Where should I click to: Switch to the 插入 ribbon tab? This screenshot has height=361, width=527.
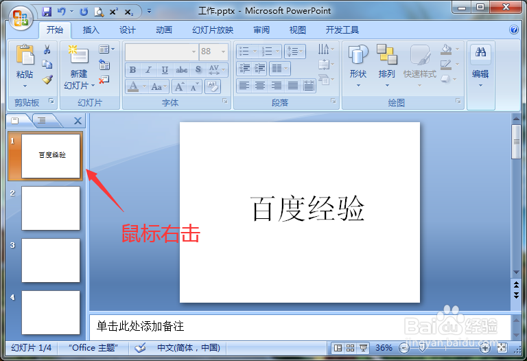(x=91, y=30)
